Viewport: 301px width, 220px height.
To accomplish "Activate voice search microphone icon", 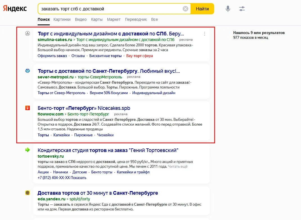I will (x=228, y=9).
